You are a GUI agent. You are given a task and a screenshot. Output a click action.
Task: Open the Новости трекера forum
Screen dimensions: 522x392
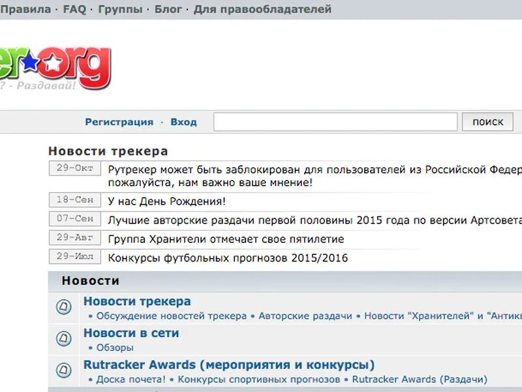(x=137, y=301)
